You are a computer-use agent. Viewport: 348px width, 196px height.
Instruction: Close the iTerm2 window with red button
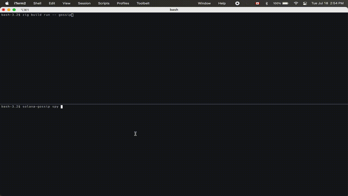pos(4,10)
